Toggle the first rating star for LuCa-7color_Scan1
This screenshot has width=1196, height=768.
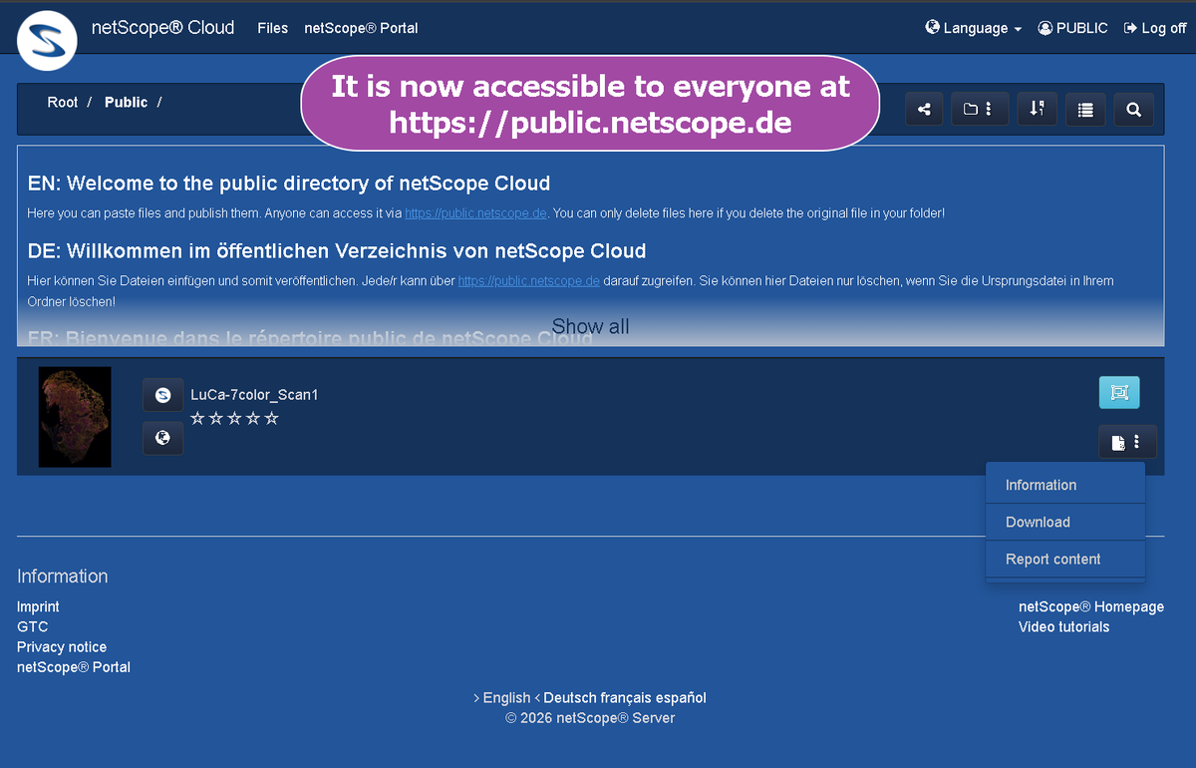tap(196, 418)
